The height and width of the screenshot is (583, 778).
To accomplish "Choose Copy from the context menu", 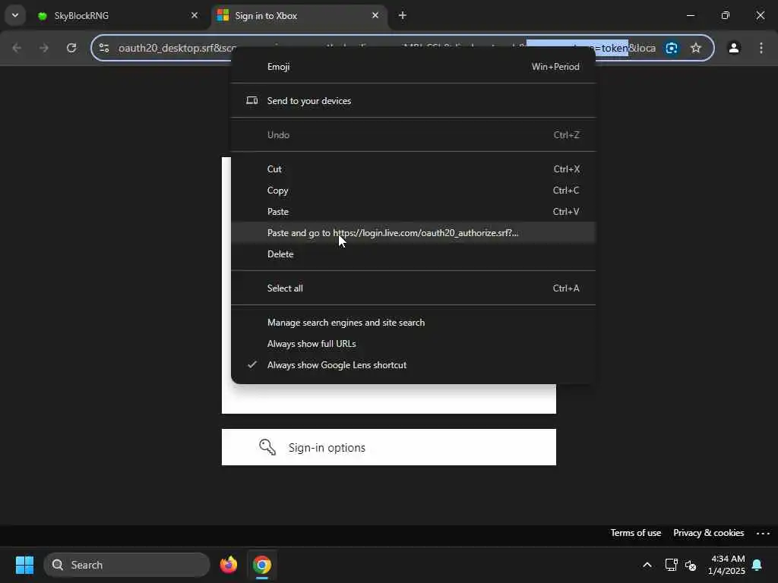I will (413, 191).
